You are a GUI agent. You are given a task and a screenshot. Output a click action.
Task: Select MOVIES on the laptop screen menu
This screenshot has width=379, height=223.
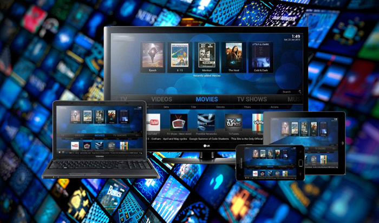[100, 135]
